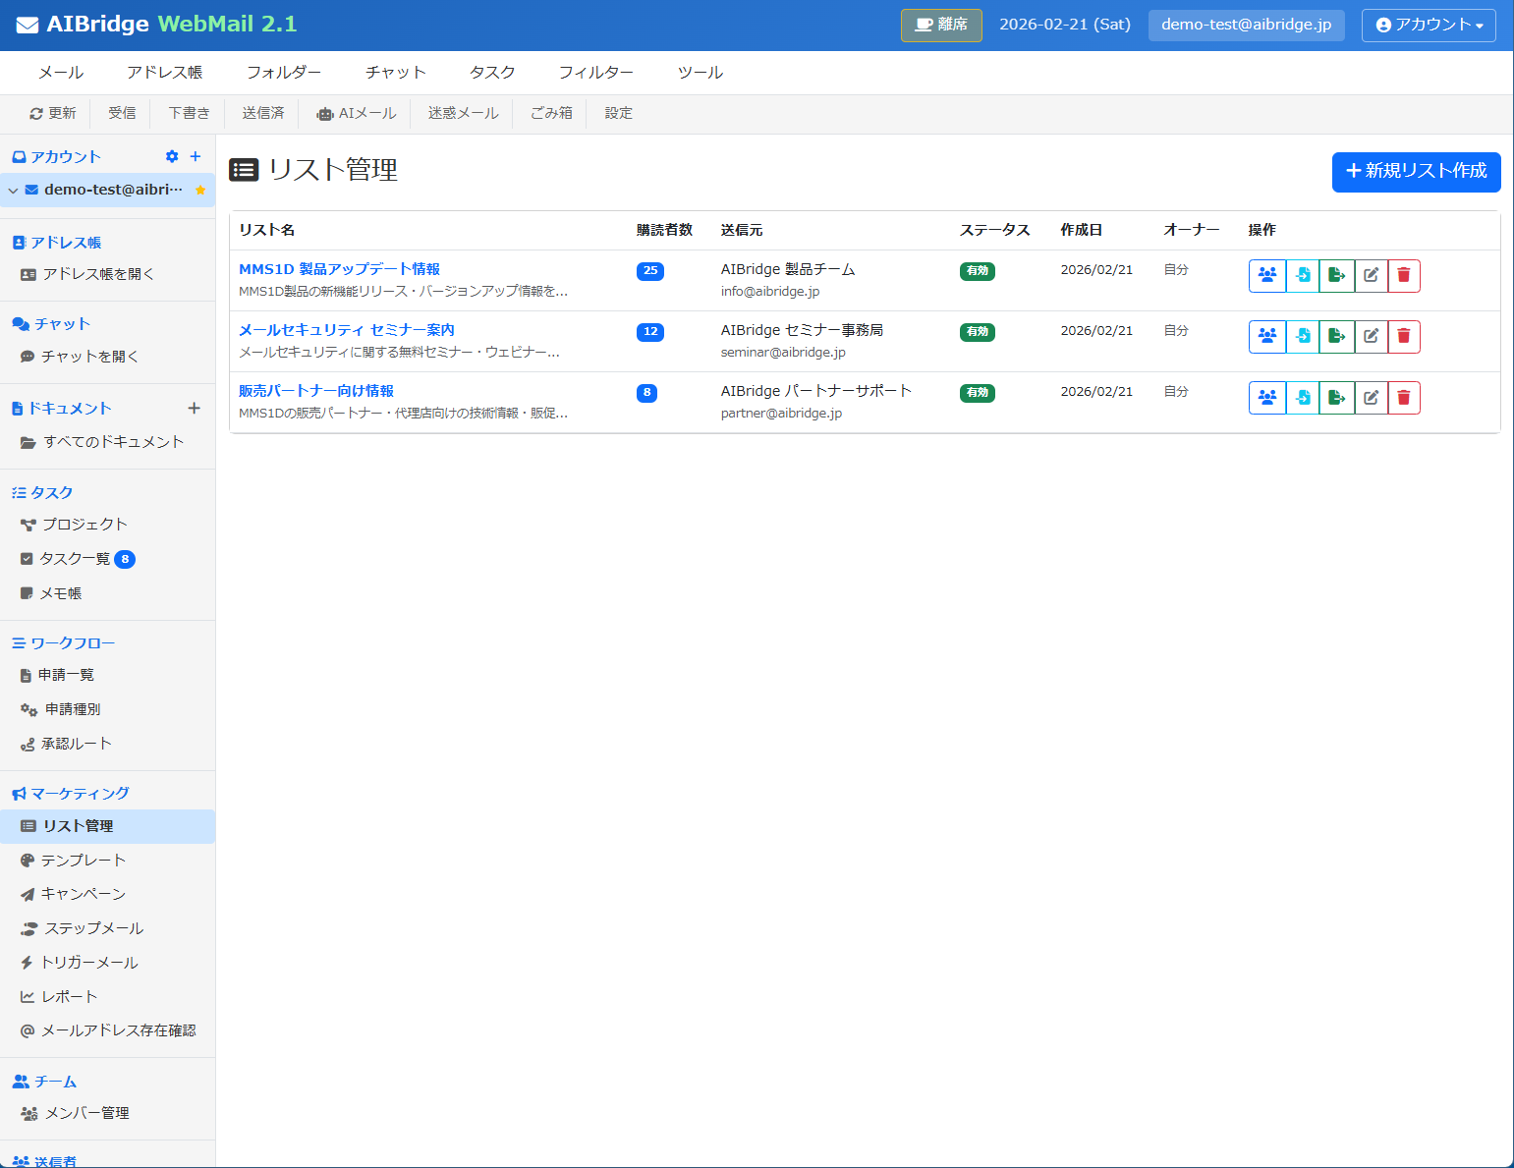Viewport: 1514px width, 1168px height.
Task: Add a new account with the plus icon
Action: [195, 156]
